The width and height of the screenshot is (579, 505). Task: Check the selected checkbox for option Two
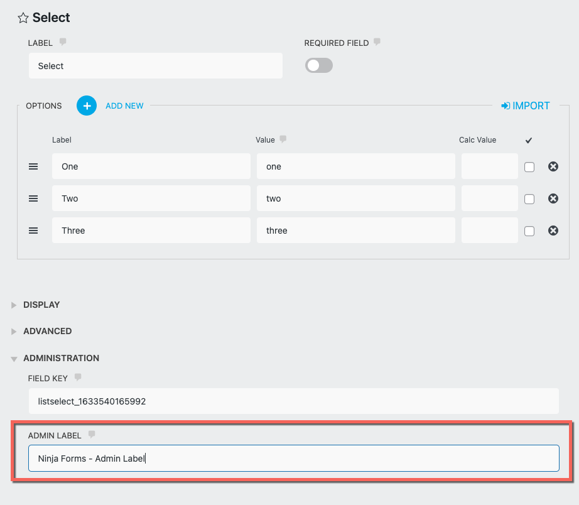click(529, 199)
